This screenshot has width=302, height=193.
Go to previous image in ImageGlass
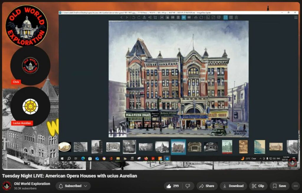[x=121, y=17]
